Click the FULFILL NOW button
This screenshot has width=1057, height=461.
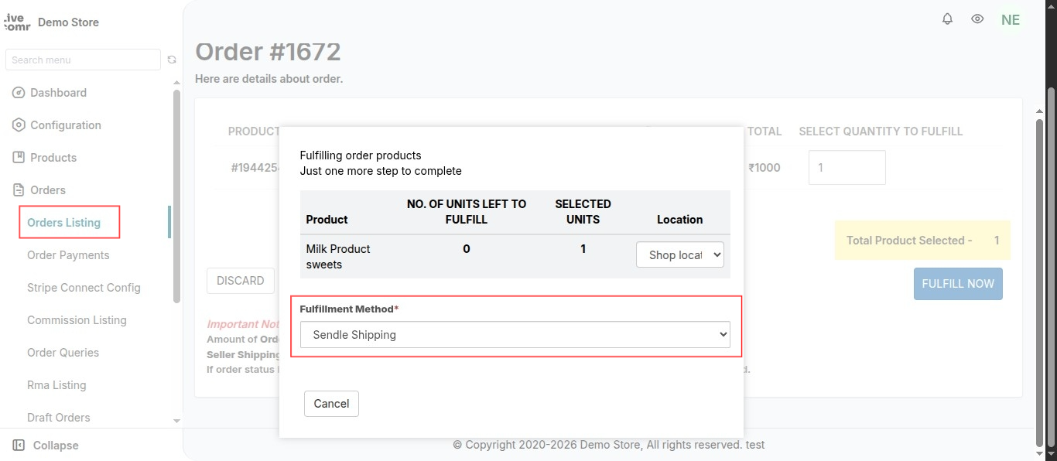pyautogui.click(x=958, y=284)
